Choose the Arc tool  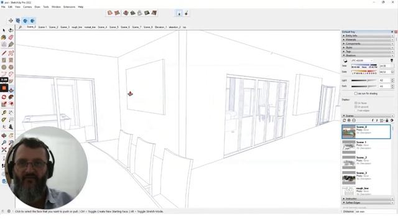4,74
